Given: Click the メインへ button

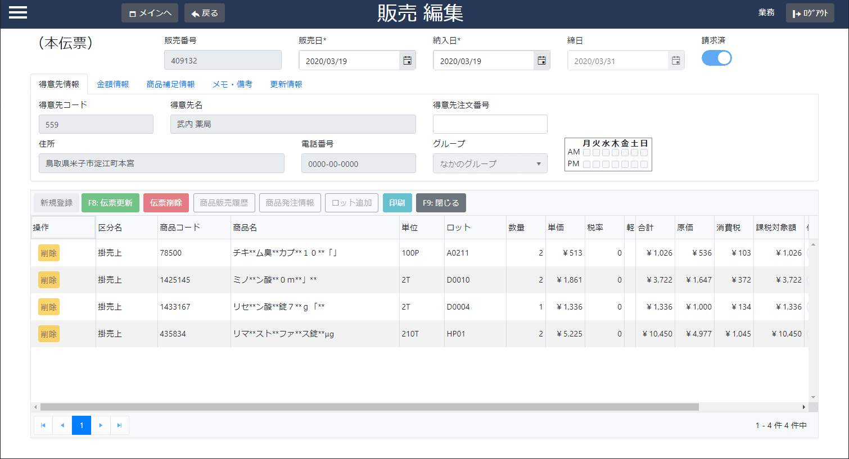Looking at the screenshot, I should pyautogui.click(x=150, y=13).
